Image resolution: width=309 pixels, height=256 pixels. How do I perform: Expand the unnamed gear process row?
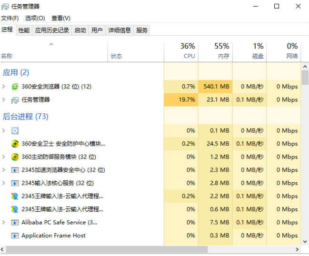click(3, 130)
